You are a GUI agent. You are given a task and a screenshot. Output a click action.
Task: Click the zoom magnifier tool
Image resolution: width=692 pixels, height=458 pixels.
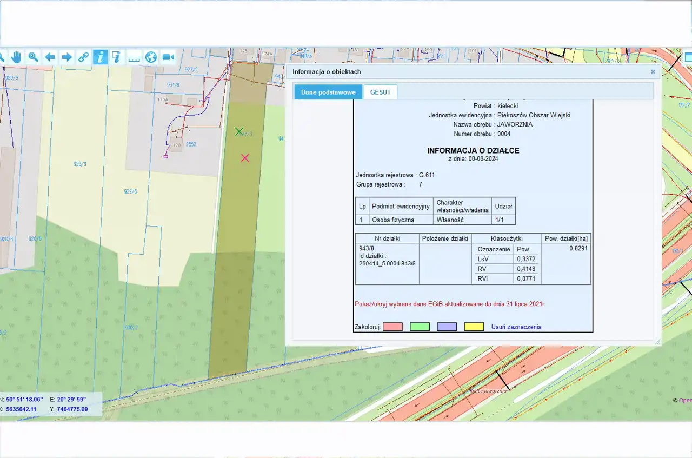[x=33, y=57]
